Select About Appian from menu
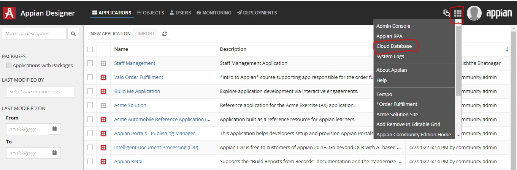 [392, 70]
